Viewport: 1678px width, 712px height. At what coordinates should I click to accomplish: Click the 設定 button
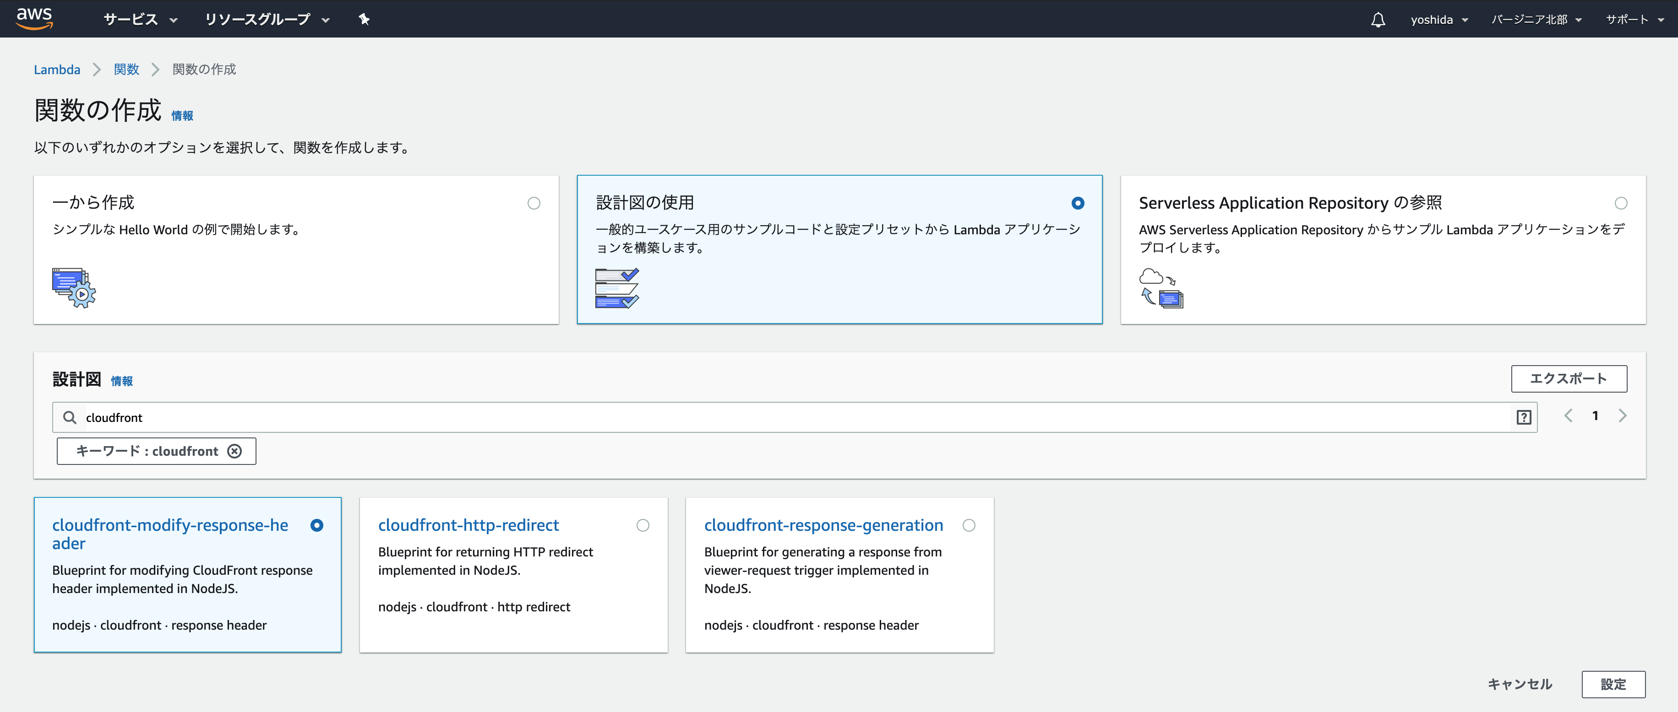point(1613,684)
